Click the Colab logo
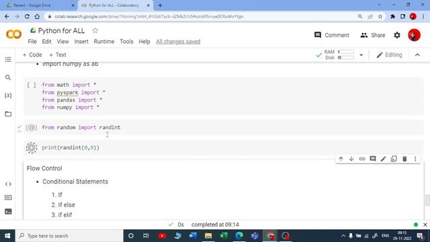430x242 pixels. pyautogui.click(x=13, y=34)
